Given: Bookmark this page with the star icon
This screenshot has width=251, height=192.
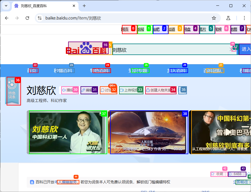Looking at the screenshot, I should pyautogui.click(x=214, y=18).
